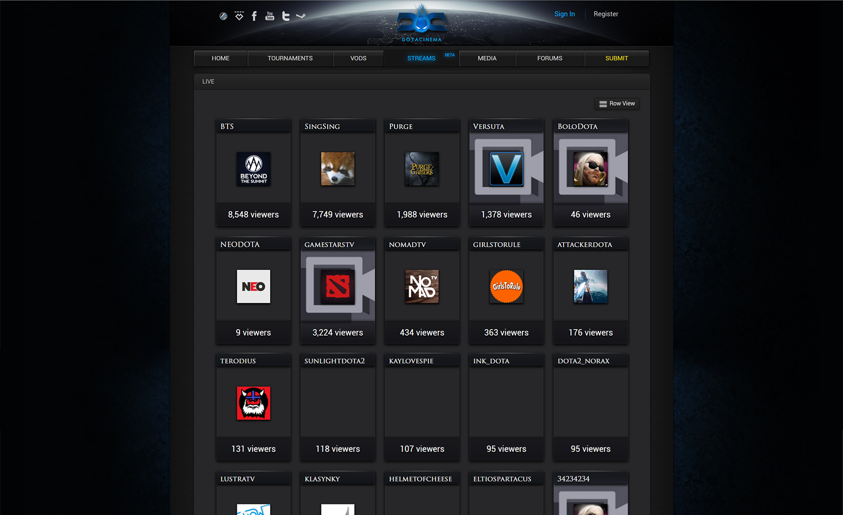Open the striped circle icon in header

point(223,16)
